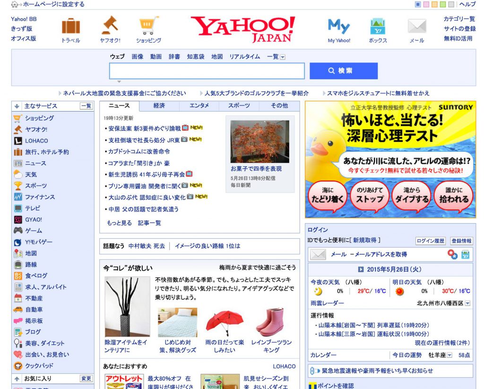The width and height of the screenshot is (484, 389).
Task: Open 路線 train item in sidebar
Action: (31, 264)
